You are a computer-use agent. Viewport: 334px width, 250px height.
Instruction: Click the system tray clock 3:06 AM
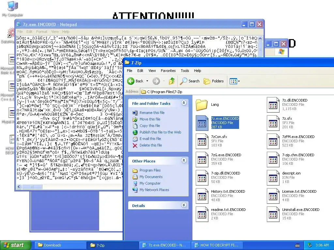point(322,245)
